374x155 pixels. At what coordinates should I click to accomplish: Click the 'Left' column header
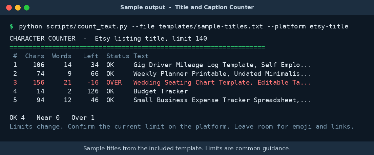point(91,56)
